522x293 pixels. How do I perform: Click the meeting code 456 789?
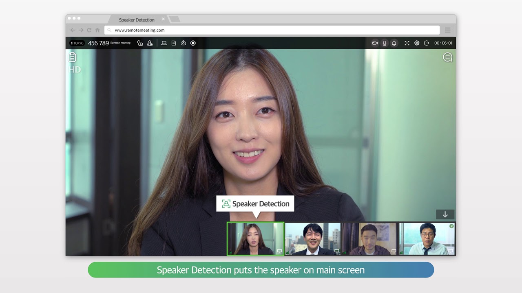point(98,43)
